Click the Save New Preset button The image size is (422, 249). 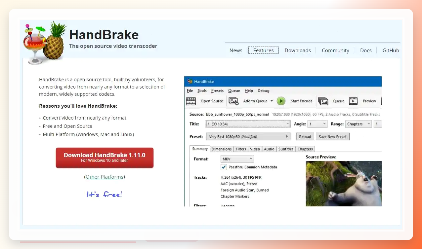point(333,137)
